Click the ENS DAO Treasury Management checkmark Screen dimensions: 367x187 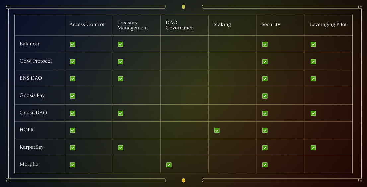[120, 79]
